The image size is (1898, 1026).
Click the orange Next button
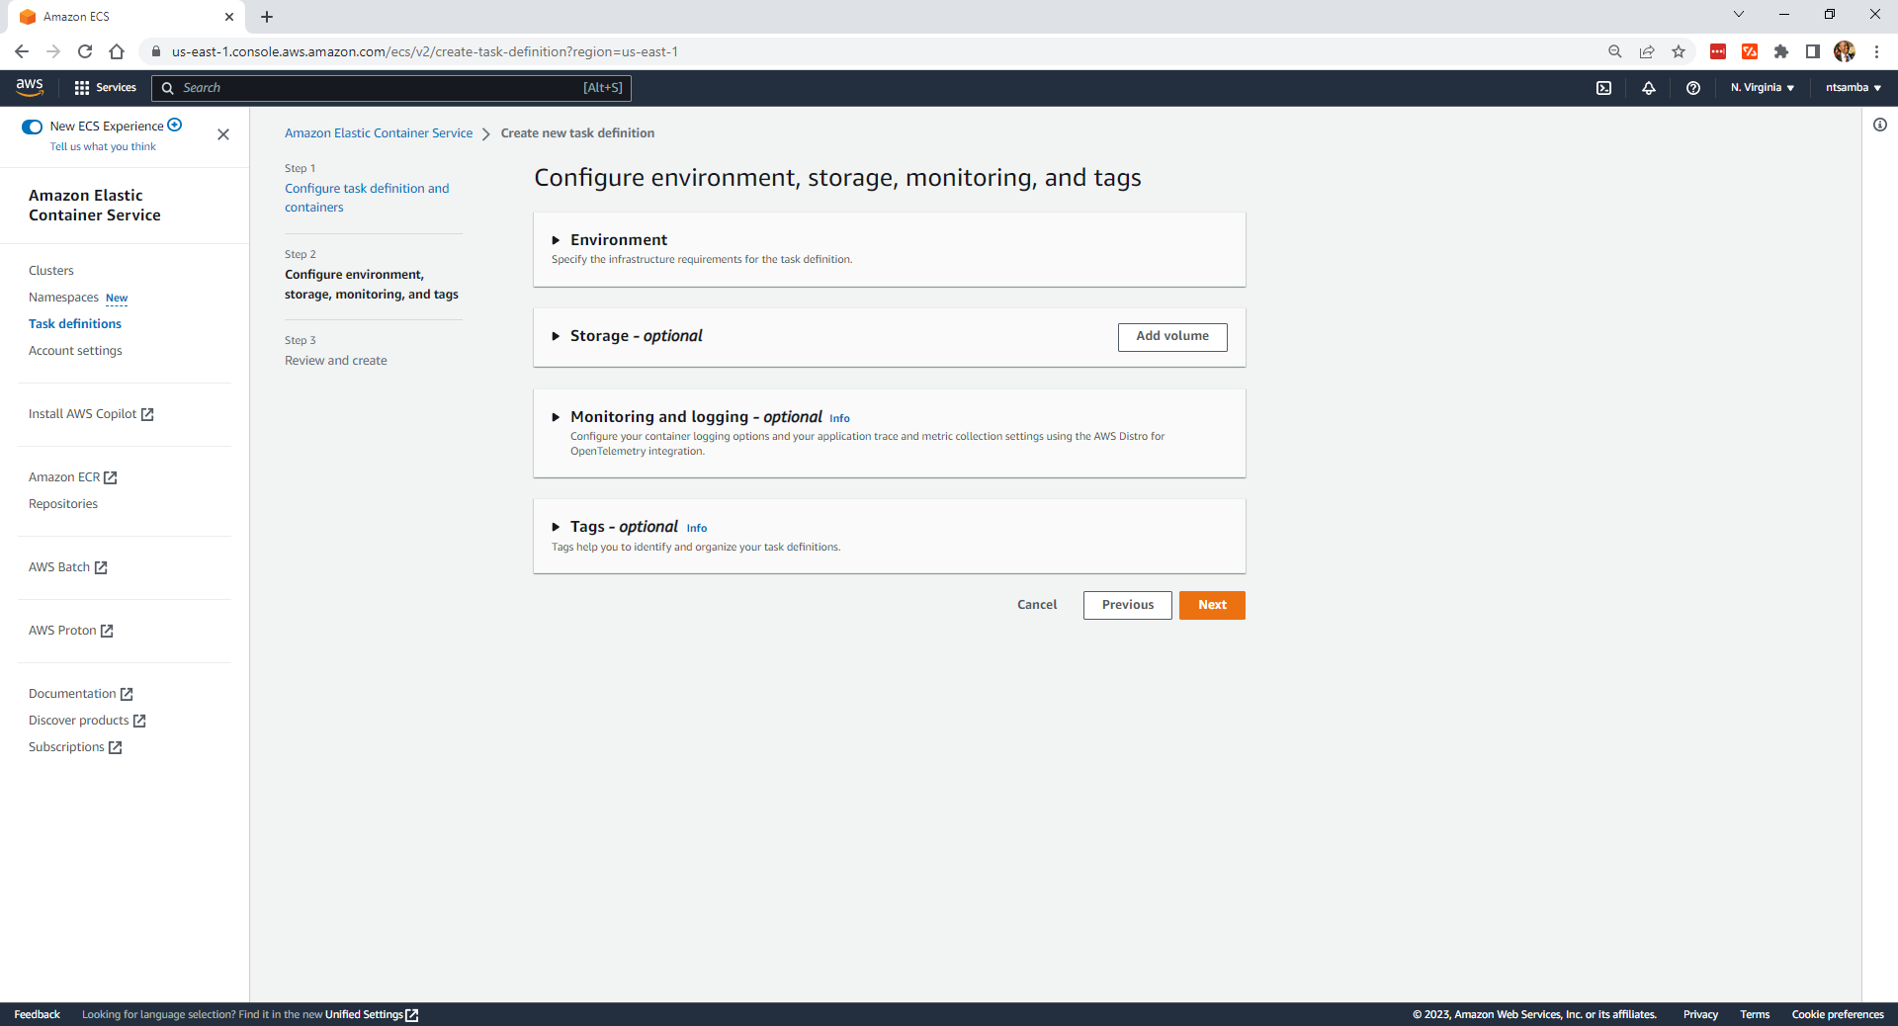(1211, 605)
